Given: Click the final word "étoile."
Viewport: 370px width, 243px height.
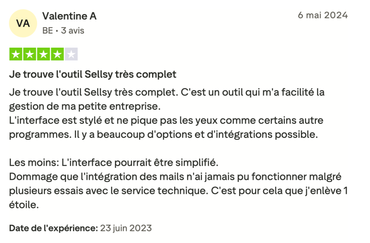Looking at the screenshot, I should pos(24,205).
